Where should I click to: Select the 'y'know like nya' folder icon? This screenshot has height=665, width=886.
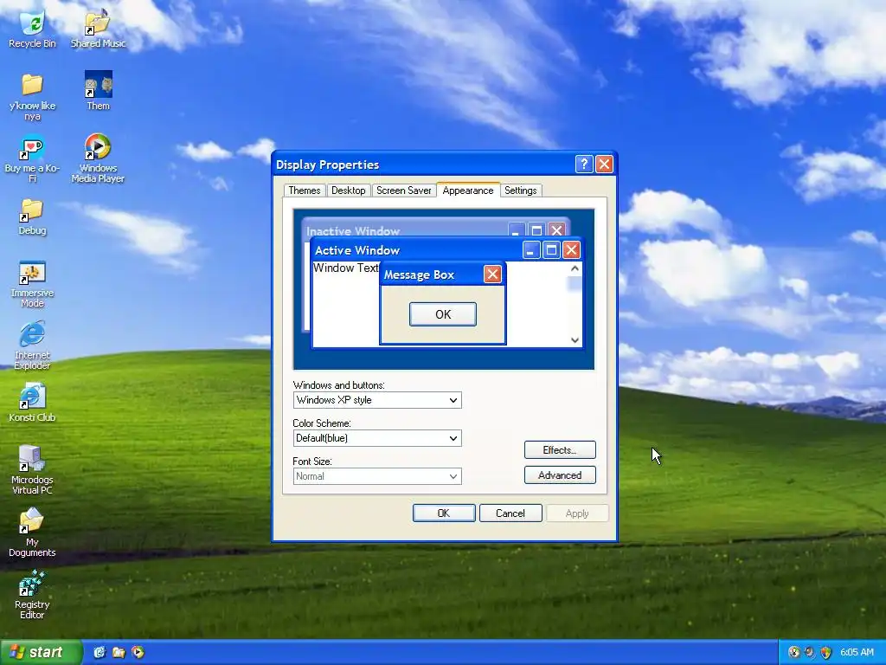click(32, 97)
